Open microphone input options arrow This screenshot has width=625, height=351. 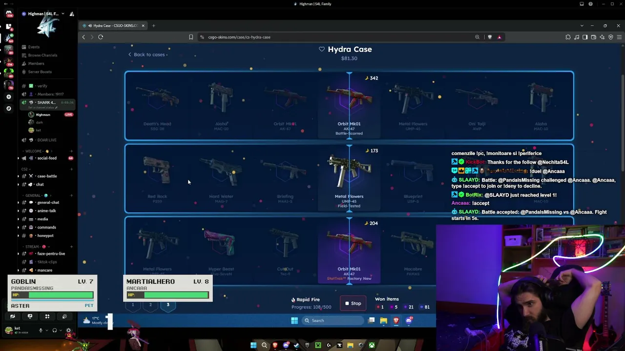[x=47, y=330]
